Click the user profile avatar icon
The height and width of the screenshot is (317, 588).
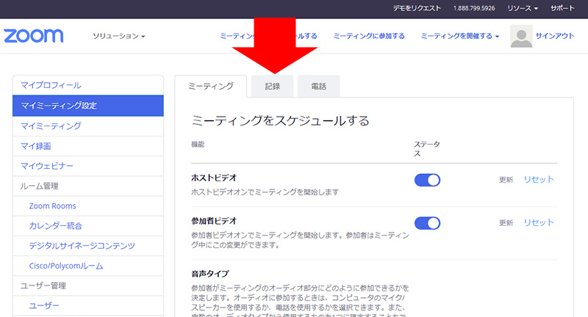[x=521, y=36]
